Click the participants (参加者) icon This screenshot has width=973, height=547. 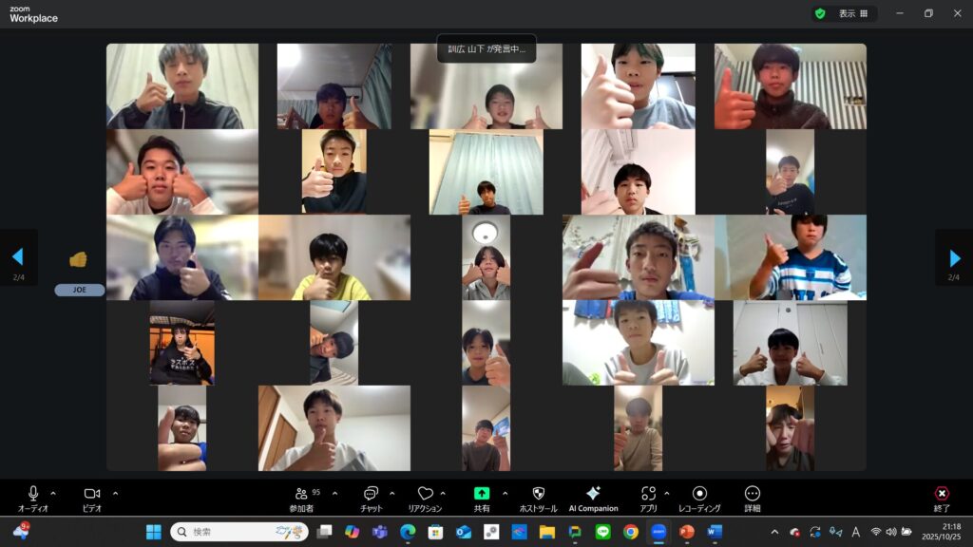(x=301, y=494)
